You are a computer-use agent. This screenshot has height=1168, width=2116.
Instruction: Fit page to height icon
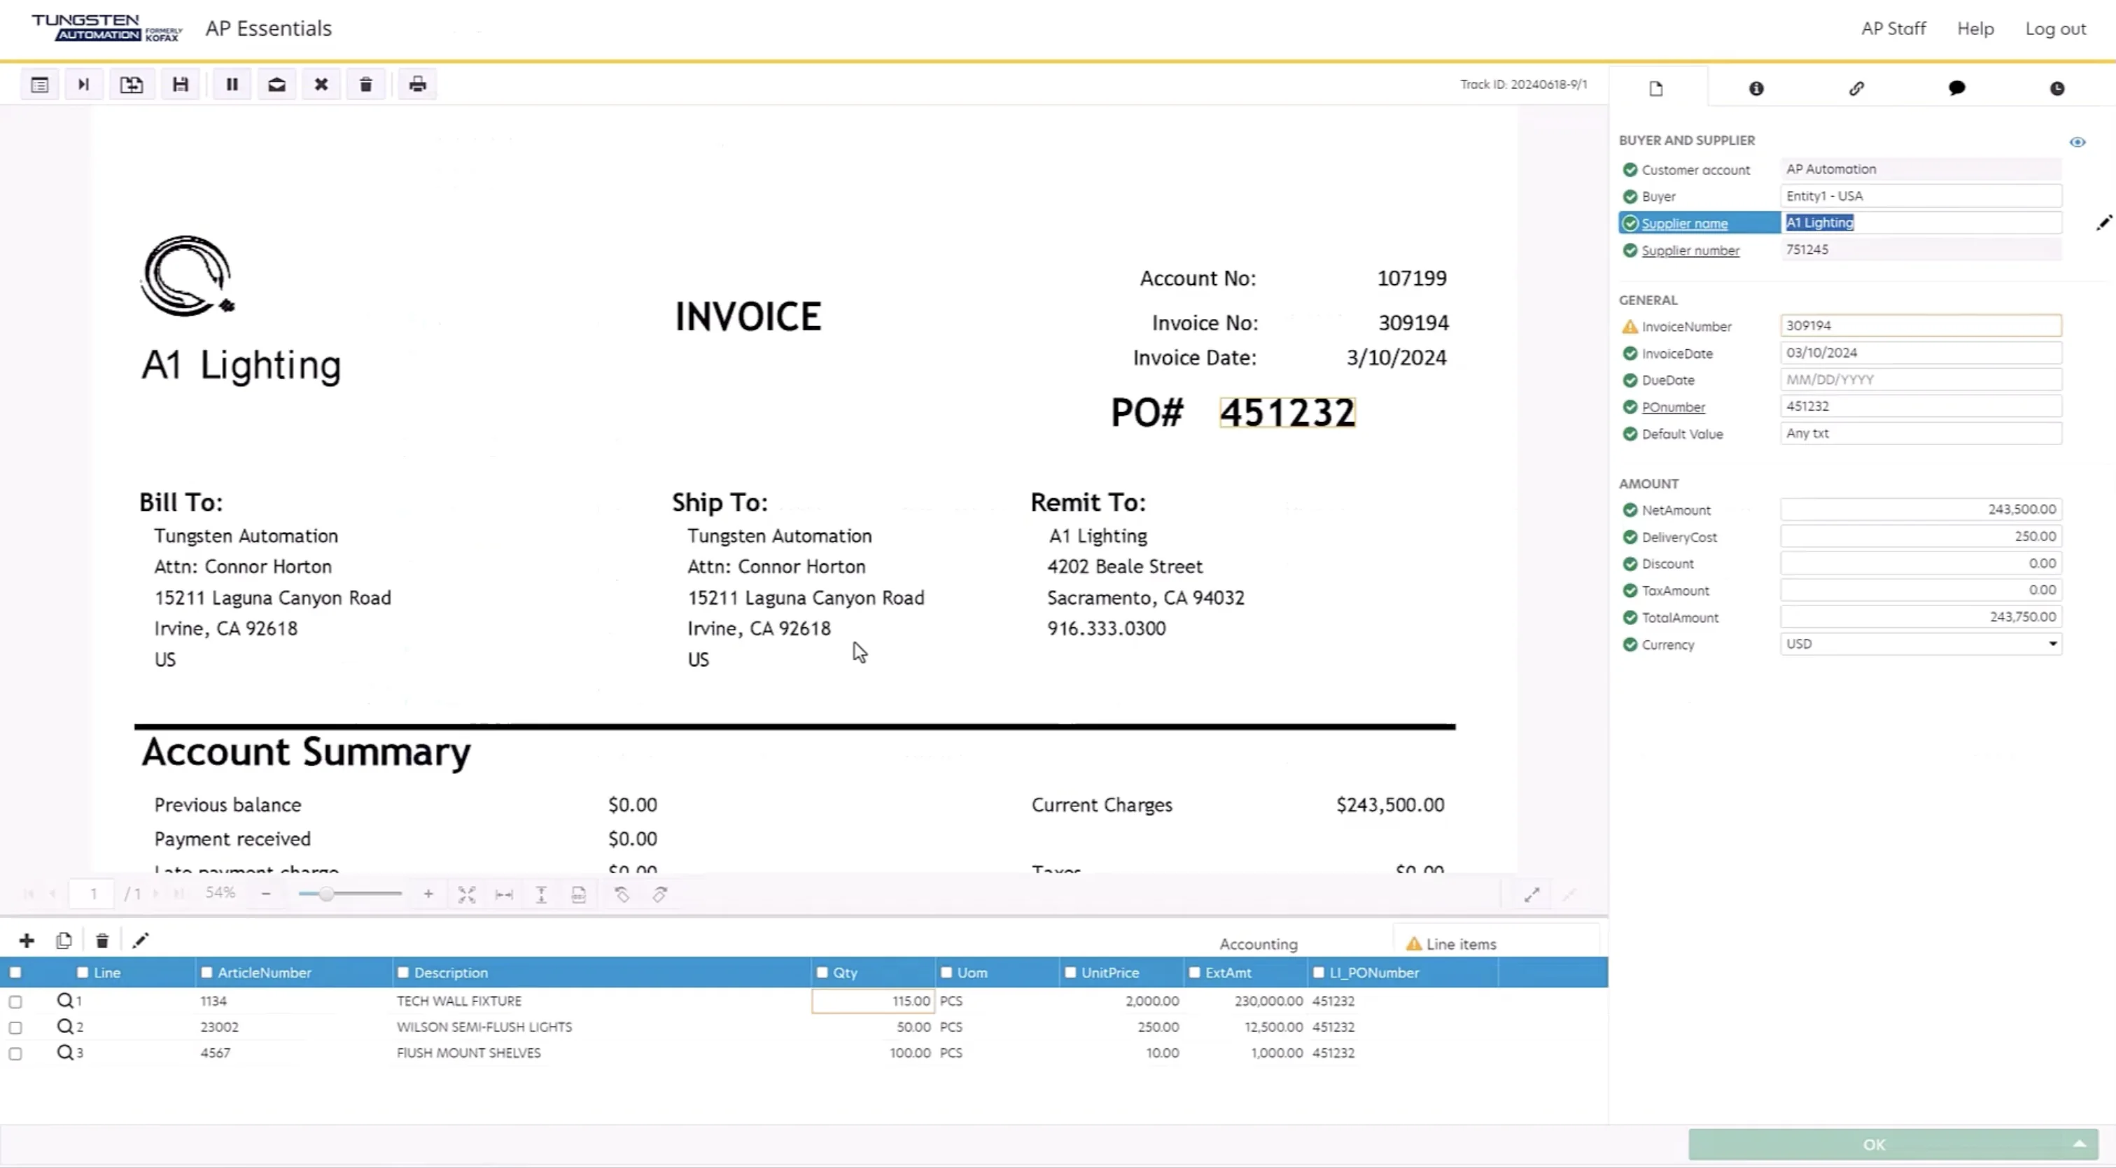click(541, 894)
